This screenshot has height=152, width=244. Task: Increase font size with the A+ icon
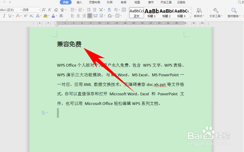coord(44,10)
